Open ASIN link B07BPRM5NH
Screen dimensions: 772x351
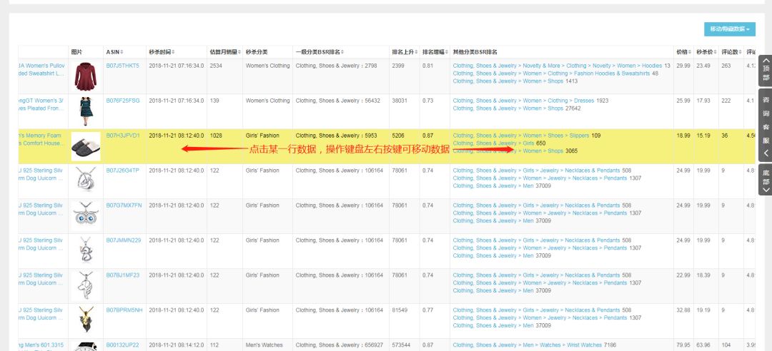coord(124,310)
